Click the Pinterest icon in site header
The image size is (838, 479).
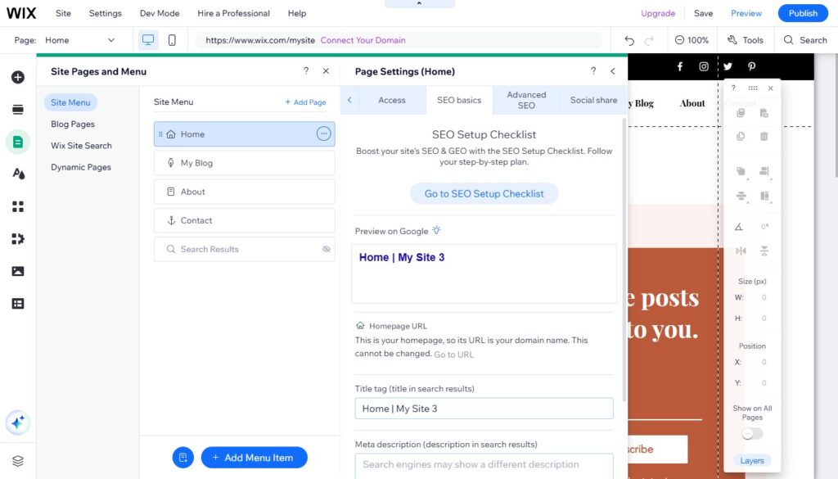point(752,66)
